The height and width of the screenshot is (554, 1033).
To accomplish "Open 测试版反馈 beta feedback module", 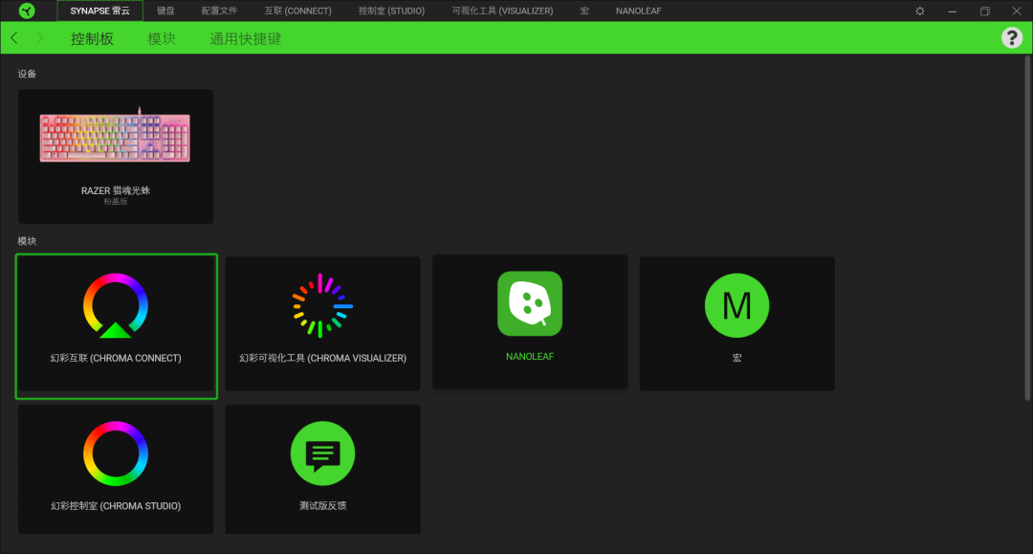I will [322, 469].
